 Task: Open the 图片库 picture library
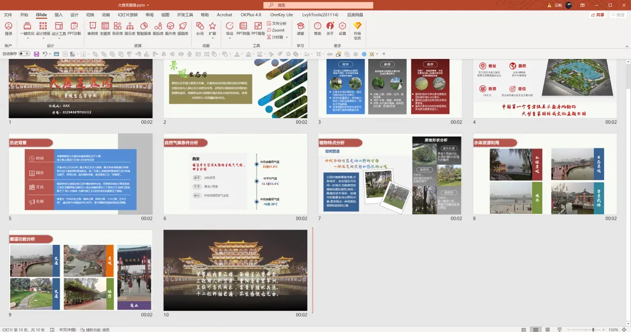pos(171,29)
